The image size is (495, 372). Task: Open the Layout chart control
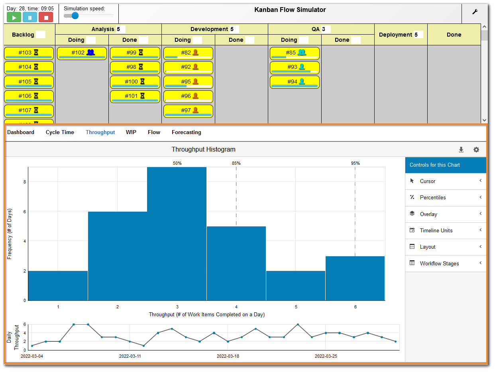coord(445,247)
